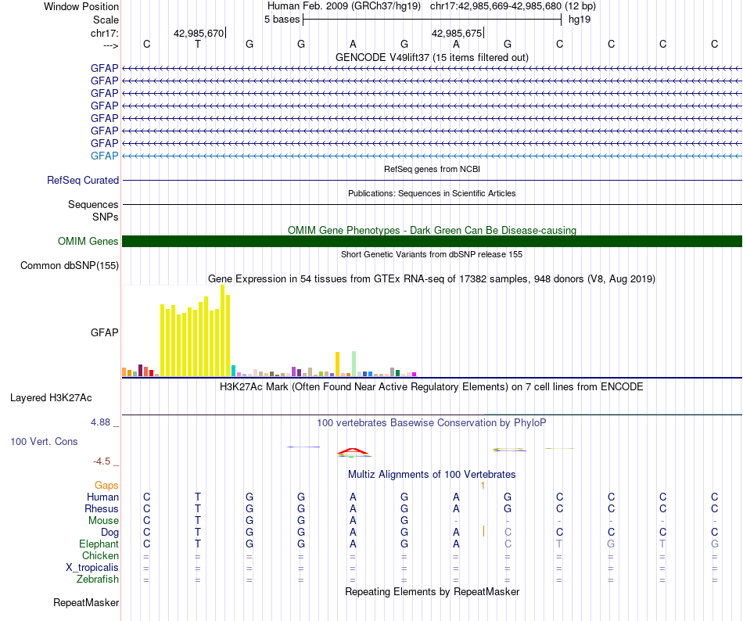The width and height of the screenshot is (743, 621).
Task: Click the Elephant species label
Action: click(99, 544)
